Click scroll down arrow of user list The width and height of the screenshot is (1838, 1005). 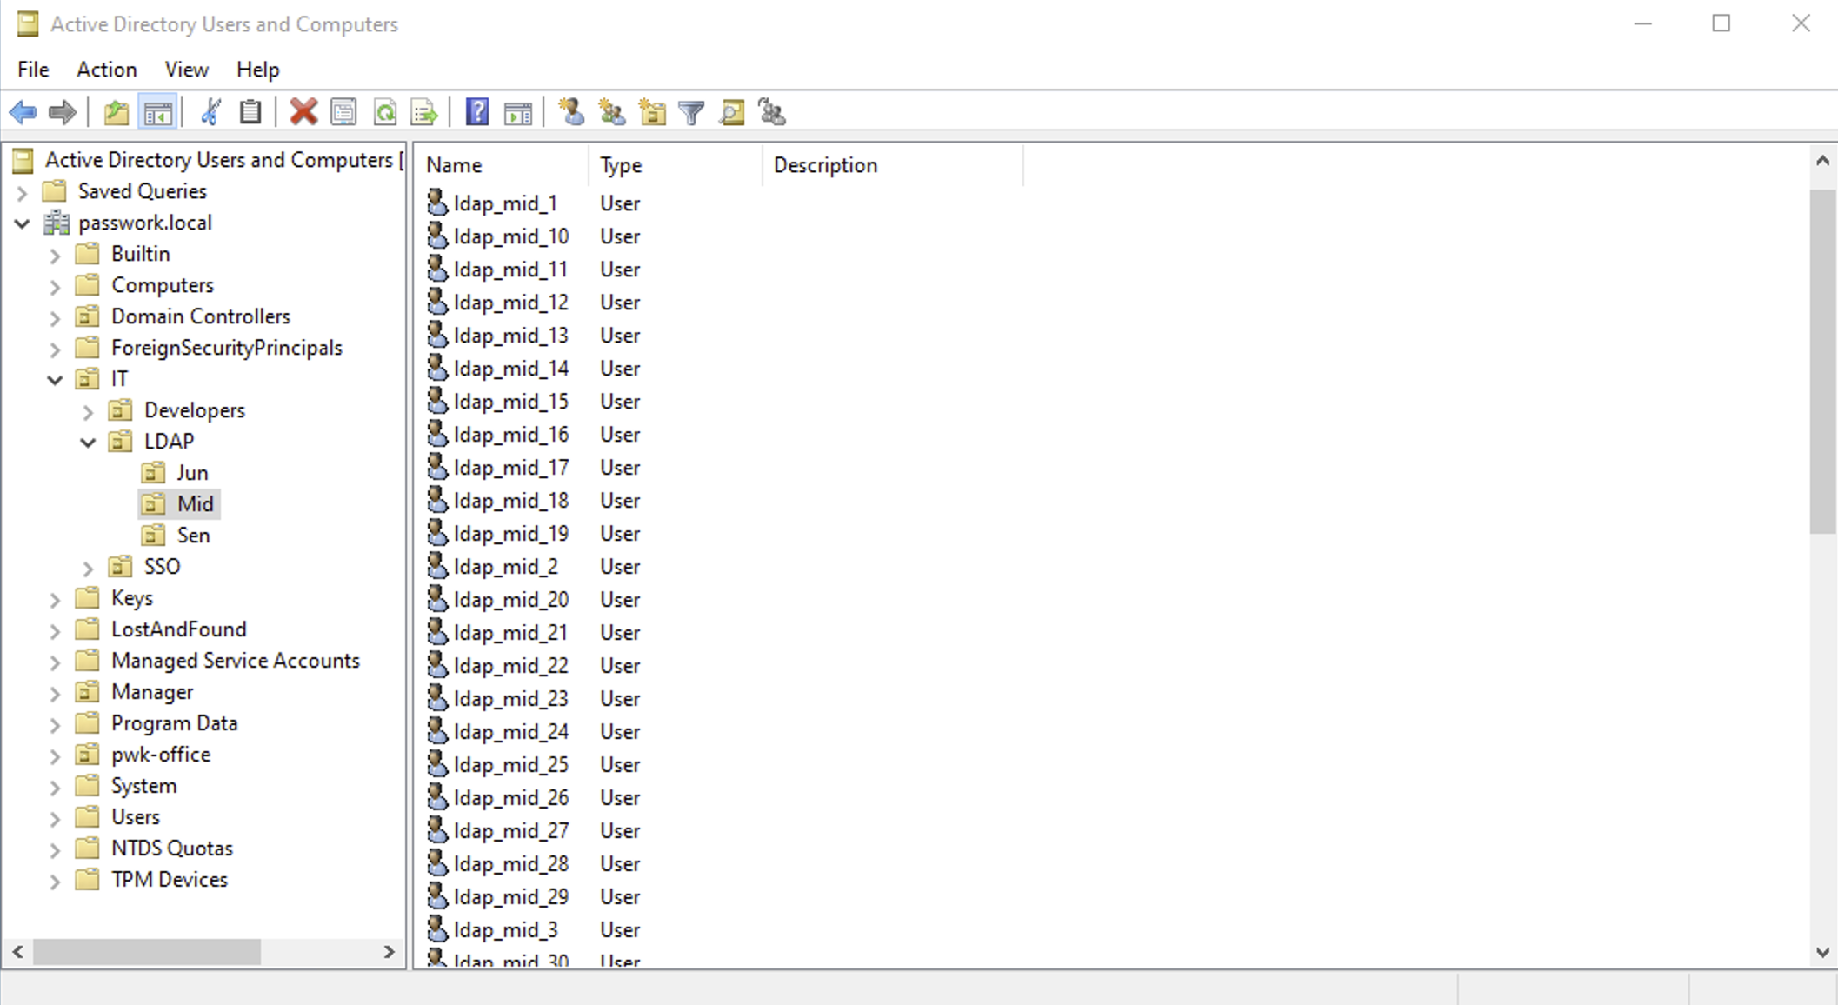(1822, 952)
